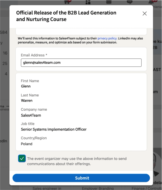The width and height of the screenshot is (162, 190).
Task: Open the My Network icon
Action: pos(88,2)
